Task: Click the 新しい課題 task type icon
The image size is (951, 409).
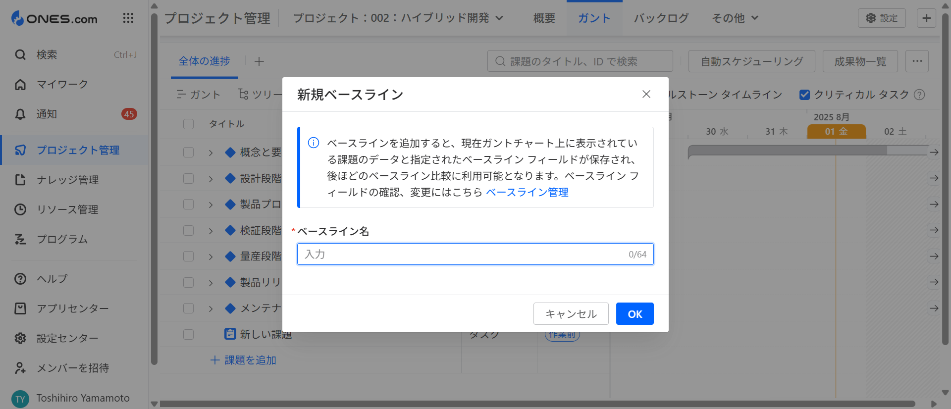Action: (x=230, y=334)
